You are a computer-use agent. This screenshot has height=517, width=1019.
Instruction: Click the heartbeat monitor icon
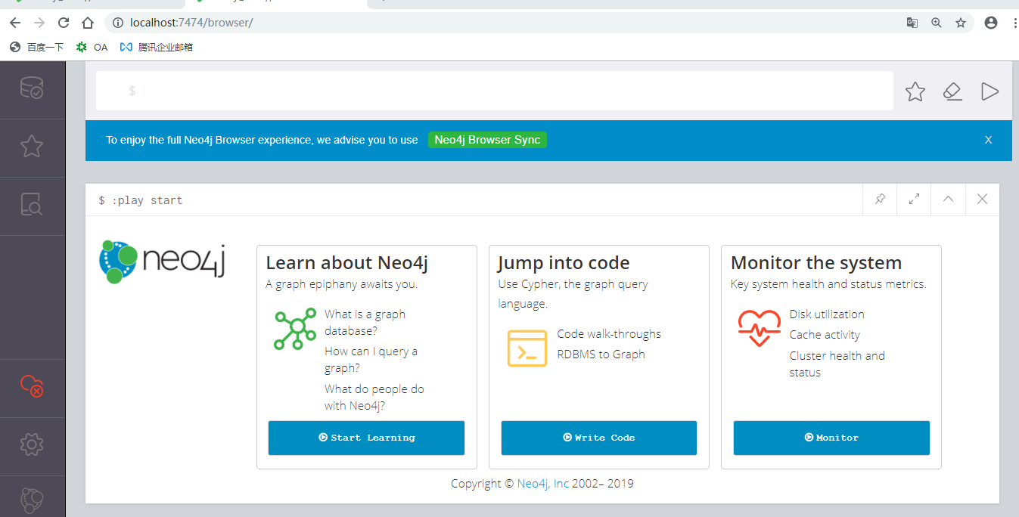pyautogui.click(x=760, y=328)
